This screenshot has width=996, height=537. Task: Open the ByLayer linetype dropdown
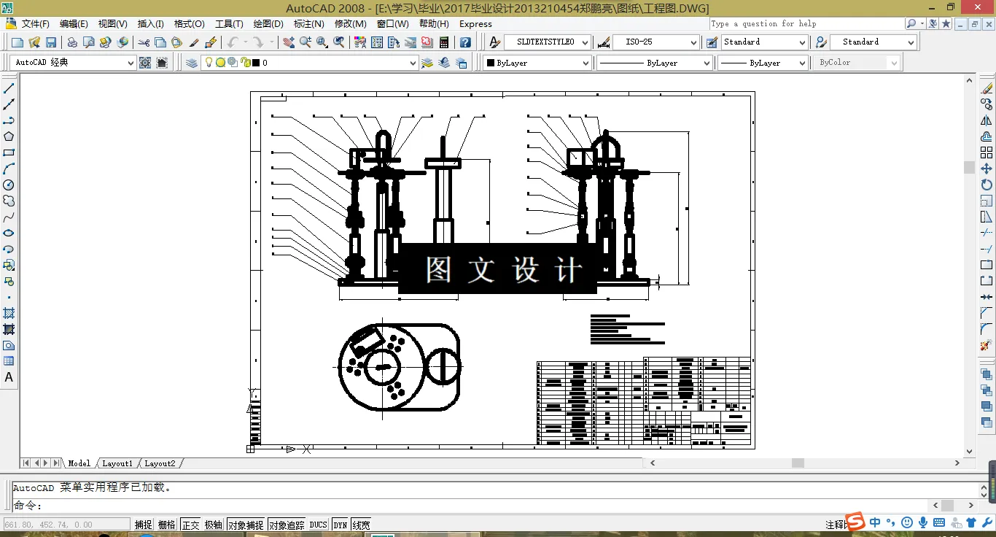coord(654,63)
